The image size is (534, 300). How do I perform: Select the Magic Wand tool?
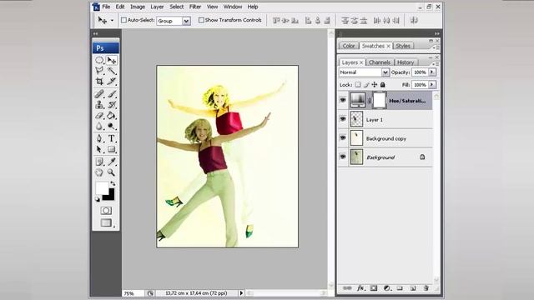111,71
